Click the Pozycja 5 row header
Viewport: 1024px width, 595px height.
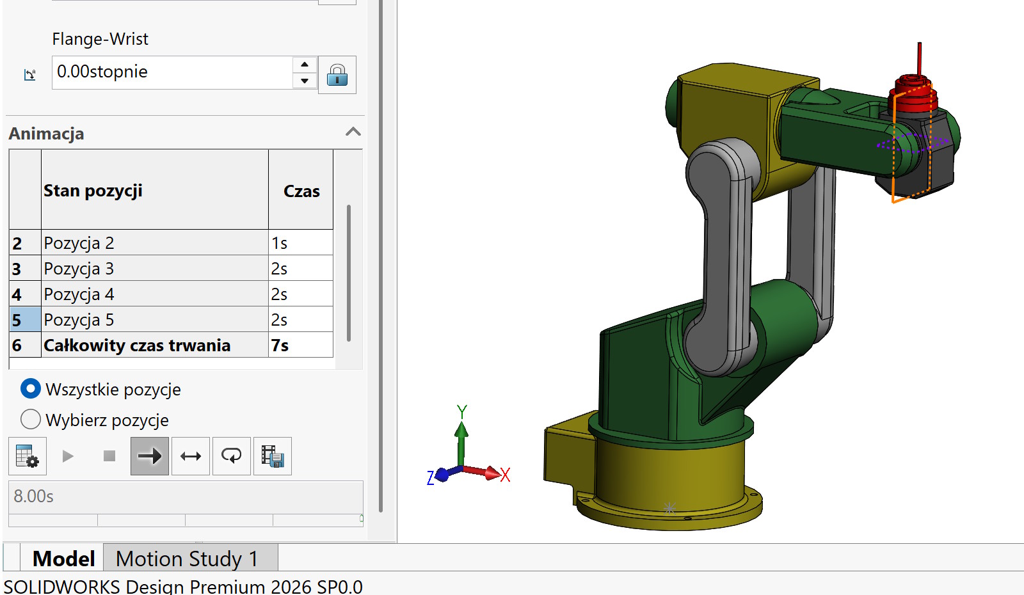[x=25, y=320]
